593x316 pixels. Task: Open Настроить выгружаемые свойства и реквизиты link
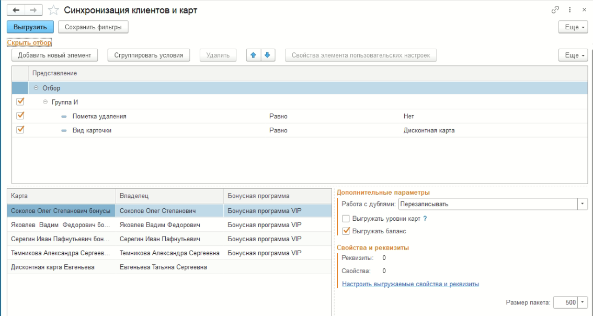coord(410,284)
